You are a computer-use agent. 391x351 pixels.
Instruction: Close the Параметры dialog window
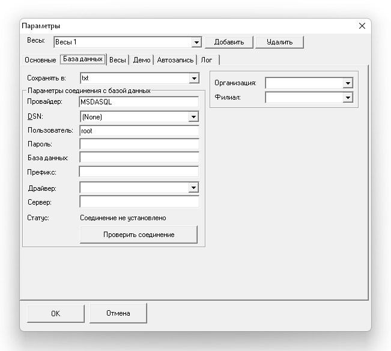tap(362, 26)
